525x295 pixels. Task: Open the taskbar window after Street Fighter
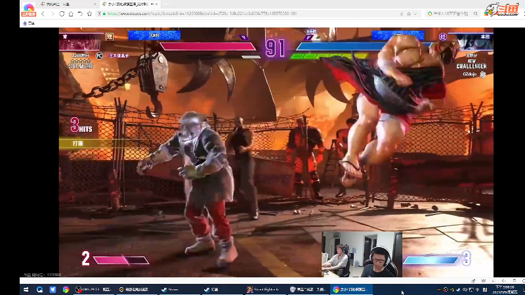coord(308,290)
